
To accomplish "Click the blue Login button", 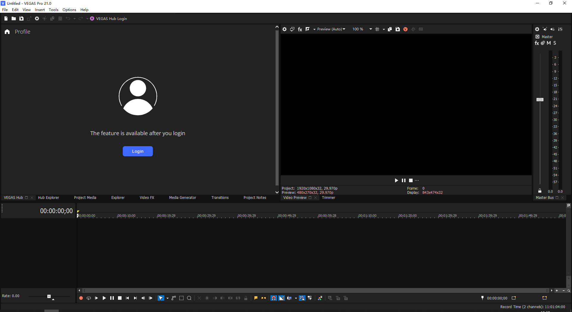I will pos(138,151).
